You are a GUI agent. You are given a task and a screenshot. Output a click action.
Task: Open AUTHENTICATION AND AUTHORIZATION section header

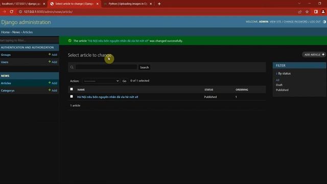[x=27, y=48]
